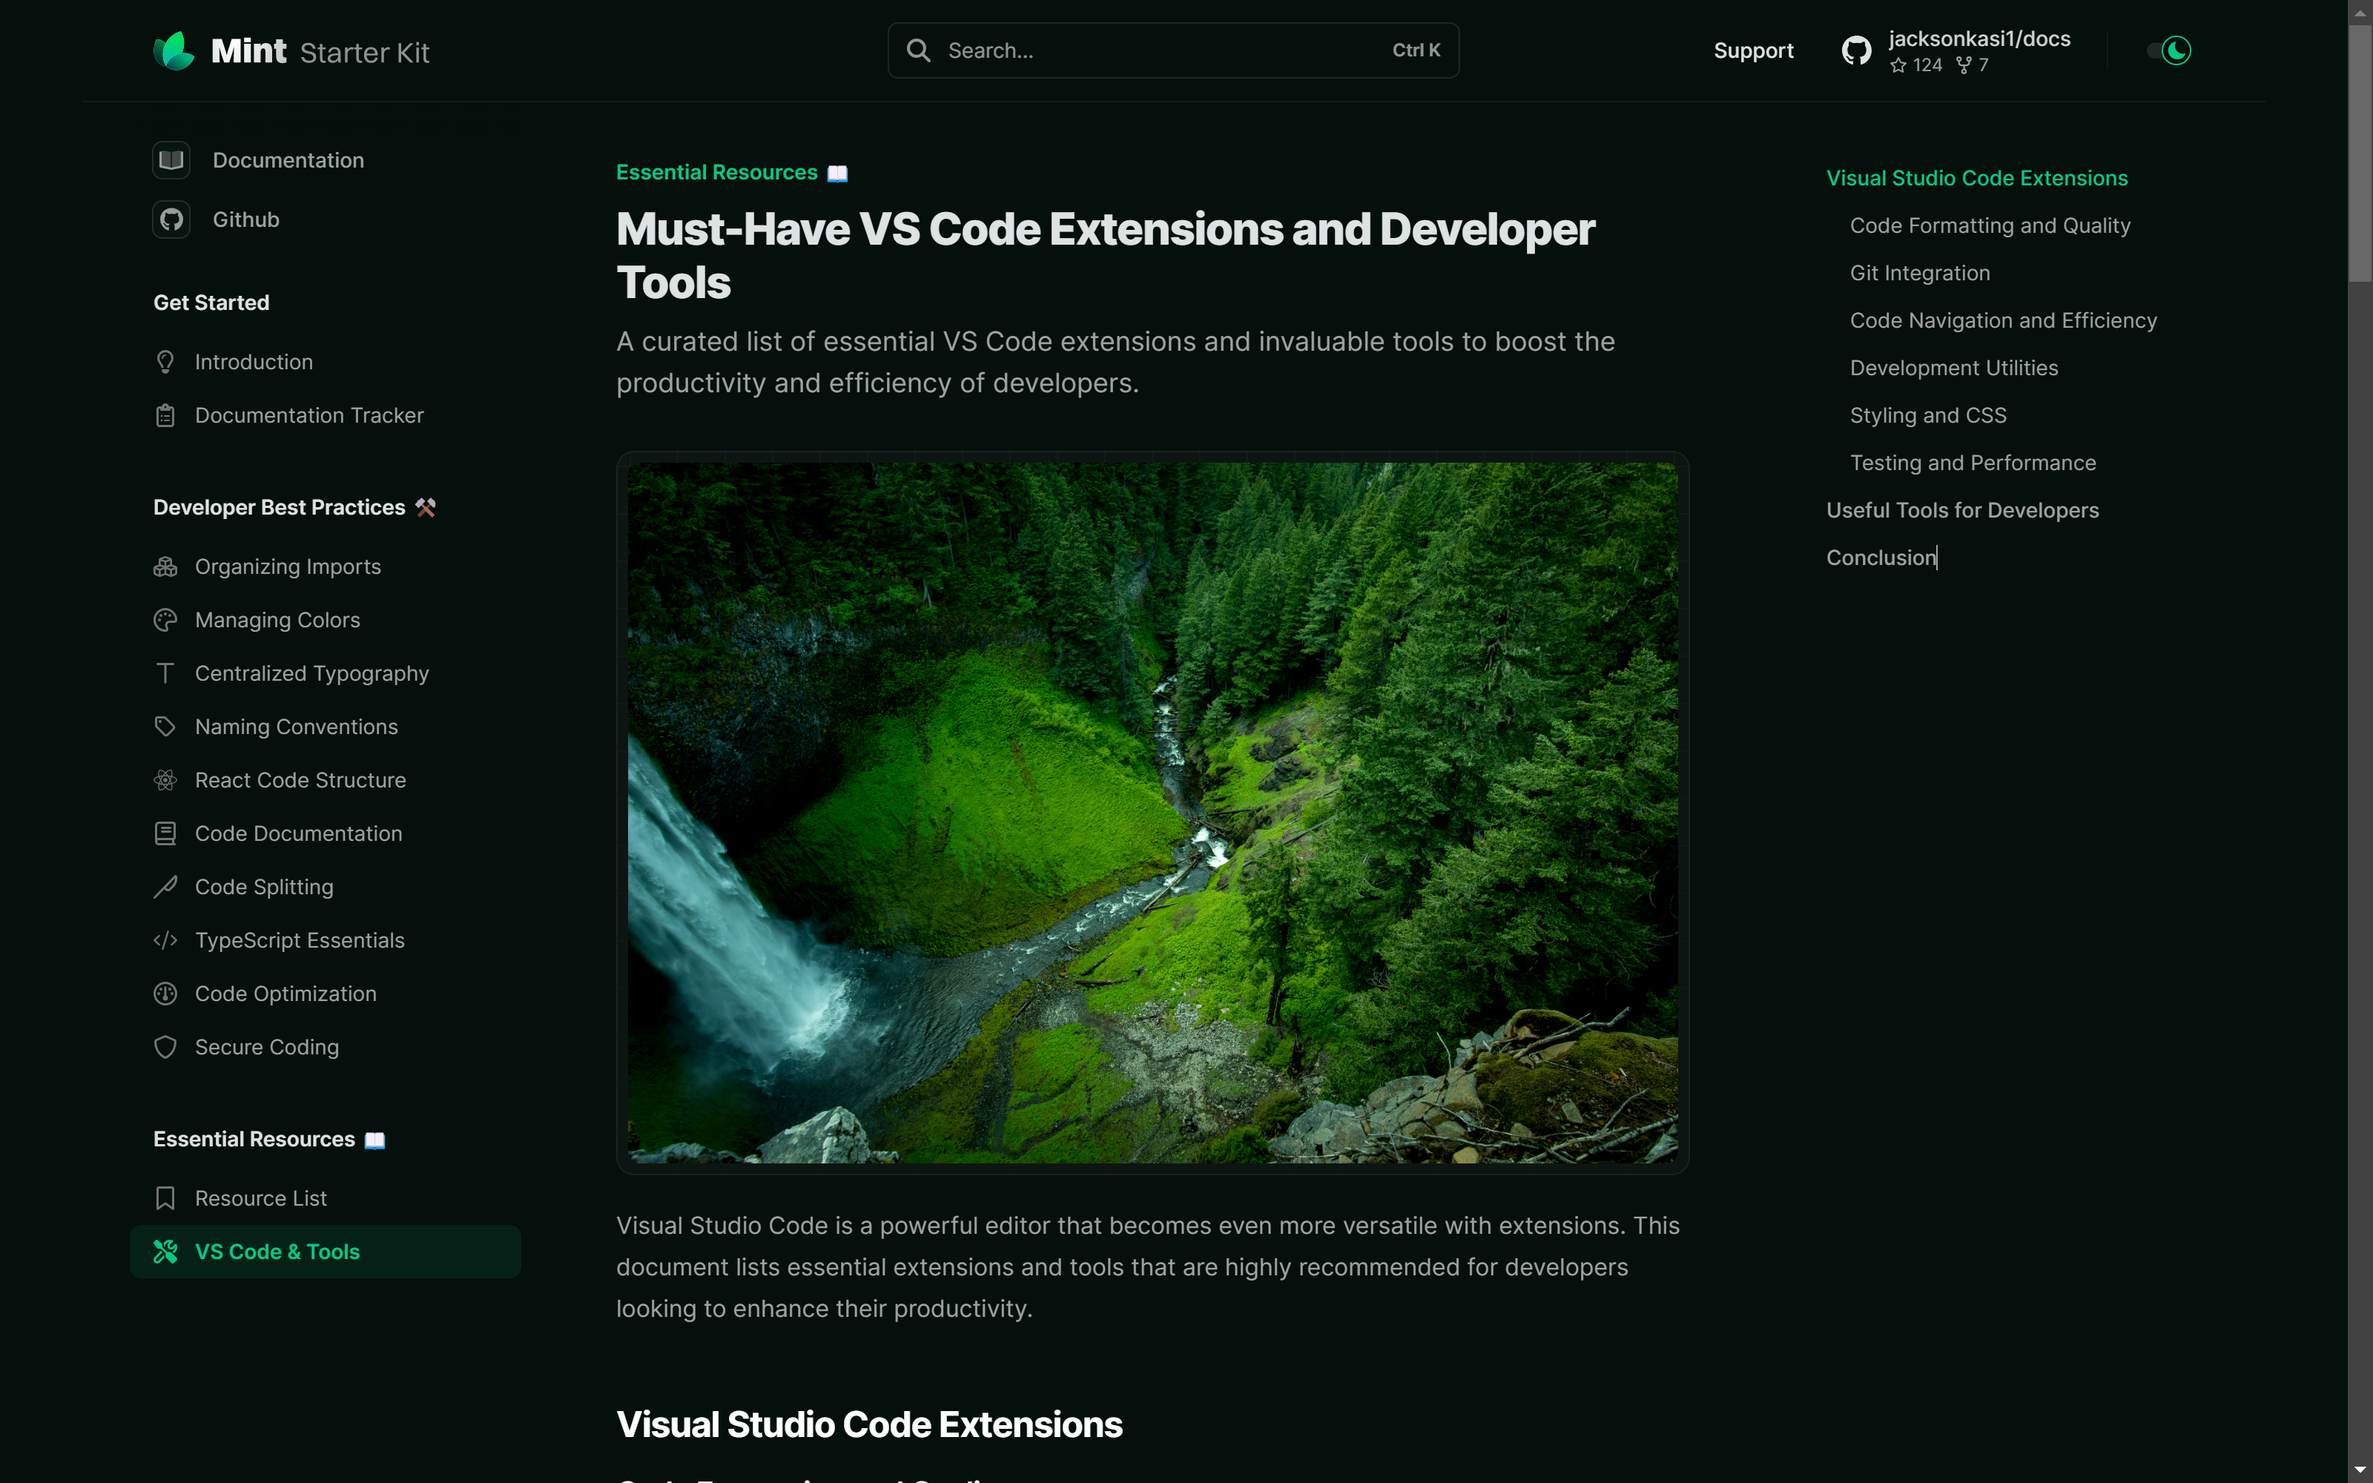Jump to Git Integration in contents

tap(1919, 274)
